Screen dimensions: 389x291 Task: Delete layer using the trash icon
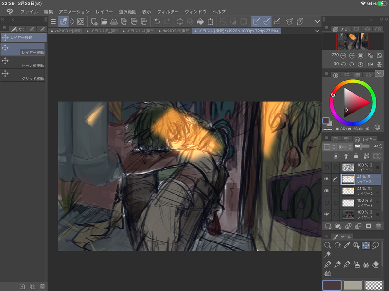(x=378, y=226)
